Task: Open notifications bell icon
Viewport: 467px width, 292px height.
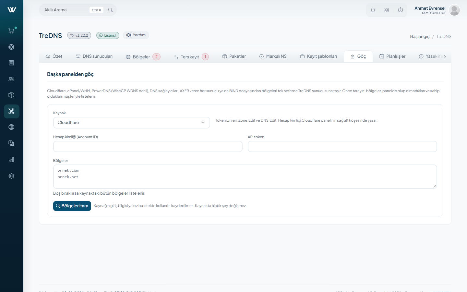Action: coord(373,10)
